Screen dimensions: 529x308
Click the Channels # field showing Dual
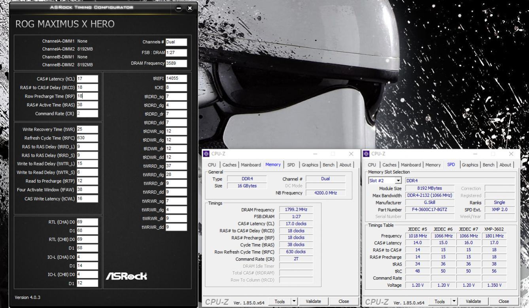point(176,42)
